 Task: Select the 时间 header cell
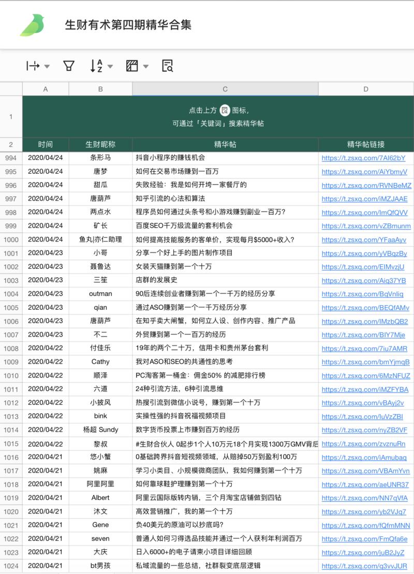pyautogui.click(x=45, y=145)
